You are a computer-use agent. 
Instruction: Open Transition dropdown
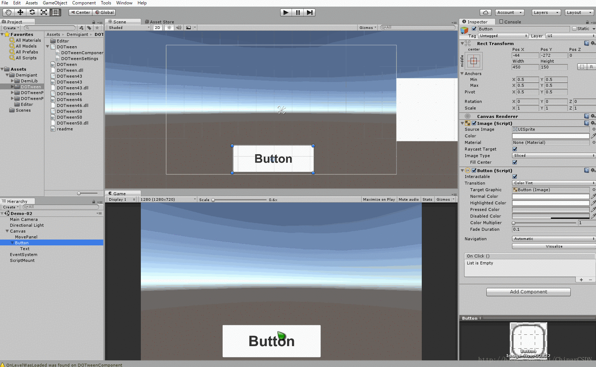click(553, 183)
